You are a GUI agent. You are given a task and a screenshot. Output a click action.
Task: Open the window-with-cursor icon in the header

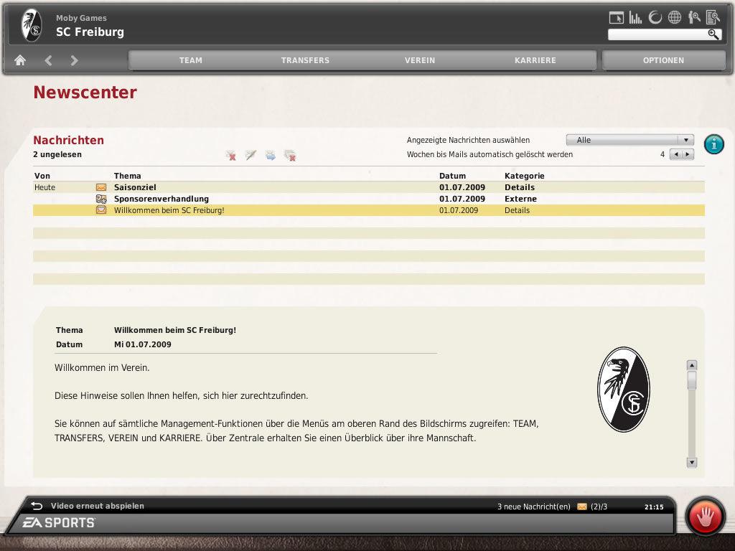[617, 18]
